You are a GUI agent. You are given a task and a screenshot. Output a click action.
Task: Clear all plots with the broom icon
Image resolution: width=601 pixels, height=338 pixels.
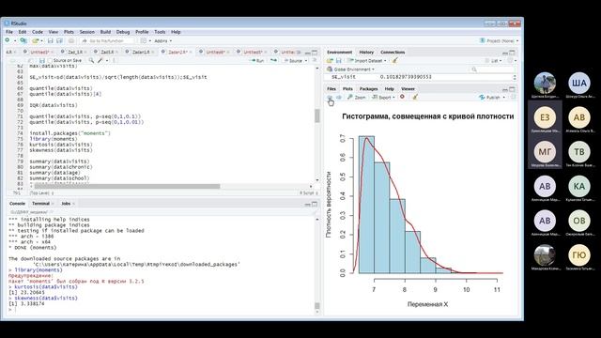point(415,97)
